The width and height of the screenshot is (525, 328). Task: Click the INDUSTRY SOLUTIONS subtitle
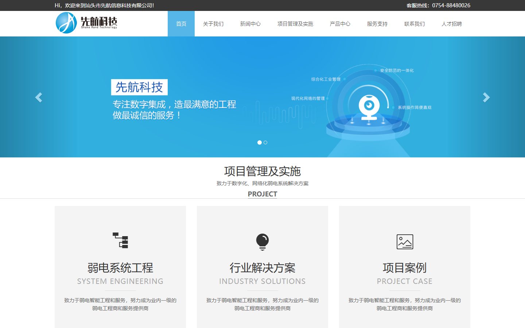pos(262,281)
